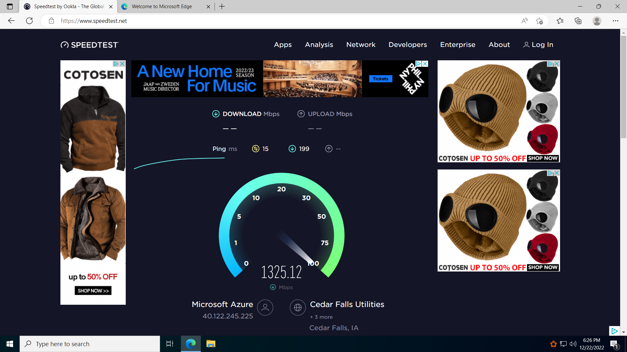Image resolution: width=627 pixels, height=352 pixels.
Task: Click the network icon in system tray
Action: tap(563, 344)
